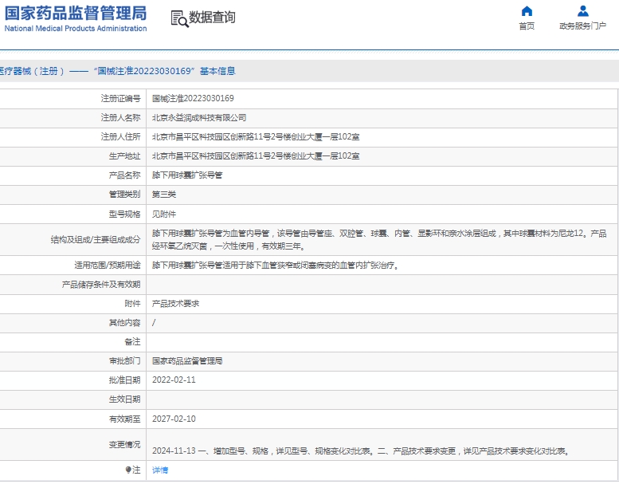The image size is (619, 484).
Task: Click the 产品技术要求 attachment value
Action: click(176, 304)
